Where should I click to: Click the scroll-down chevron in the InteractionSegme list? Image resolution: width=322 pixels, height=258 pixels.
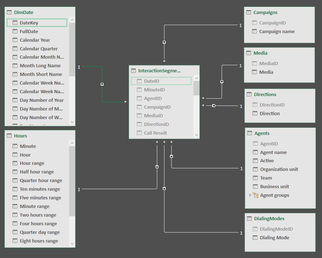click(x=196, y=135)
